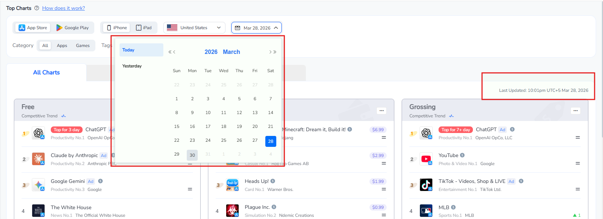Choose the iPhone device option
This screenshot has width=603, height=219.
point(117,28)
